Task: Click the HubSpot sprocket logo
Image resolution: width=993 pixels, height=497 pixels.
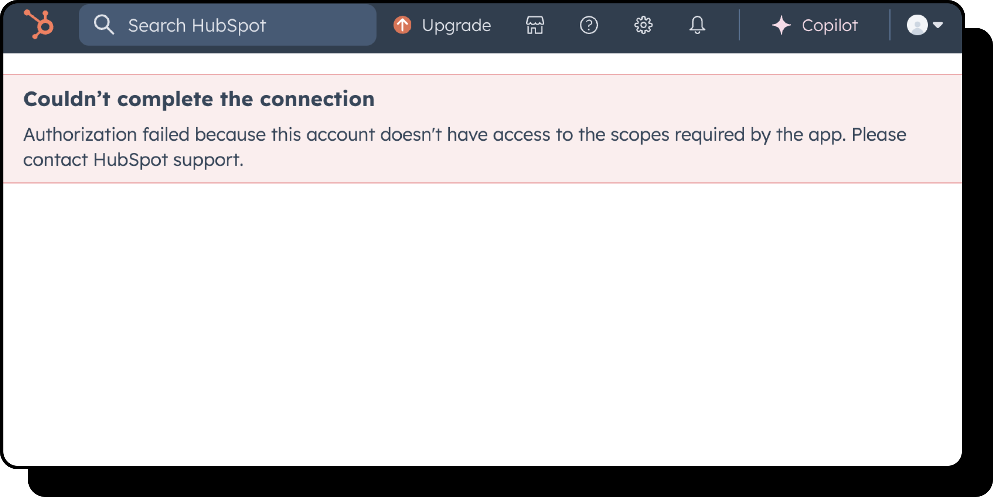Action: click(39, 24)
